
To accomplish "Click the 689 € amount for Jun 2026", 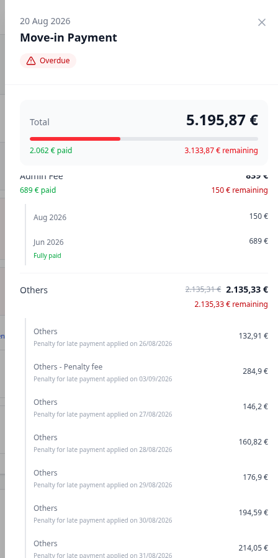I will click(258, 241).
